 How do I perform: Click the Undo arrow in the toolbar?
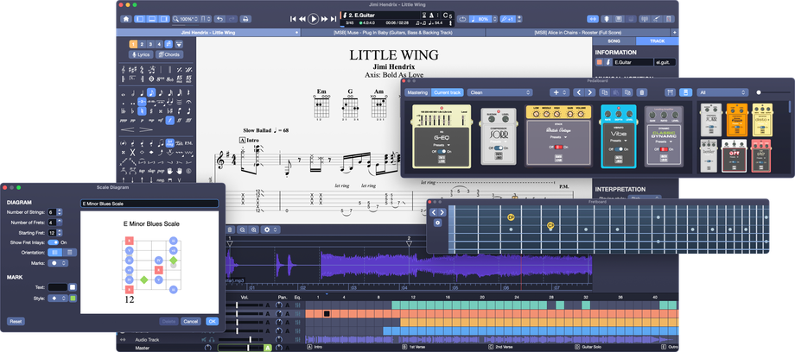[219, 19]
